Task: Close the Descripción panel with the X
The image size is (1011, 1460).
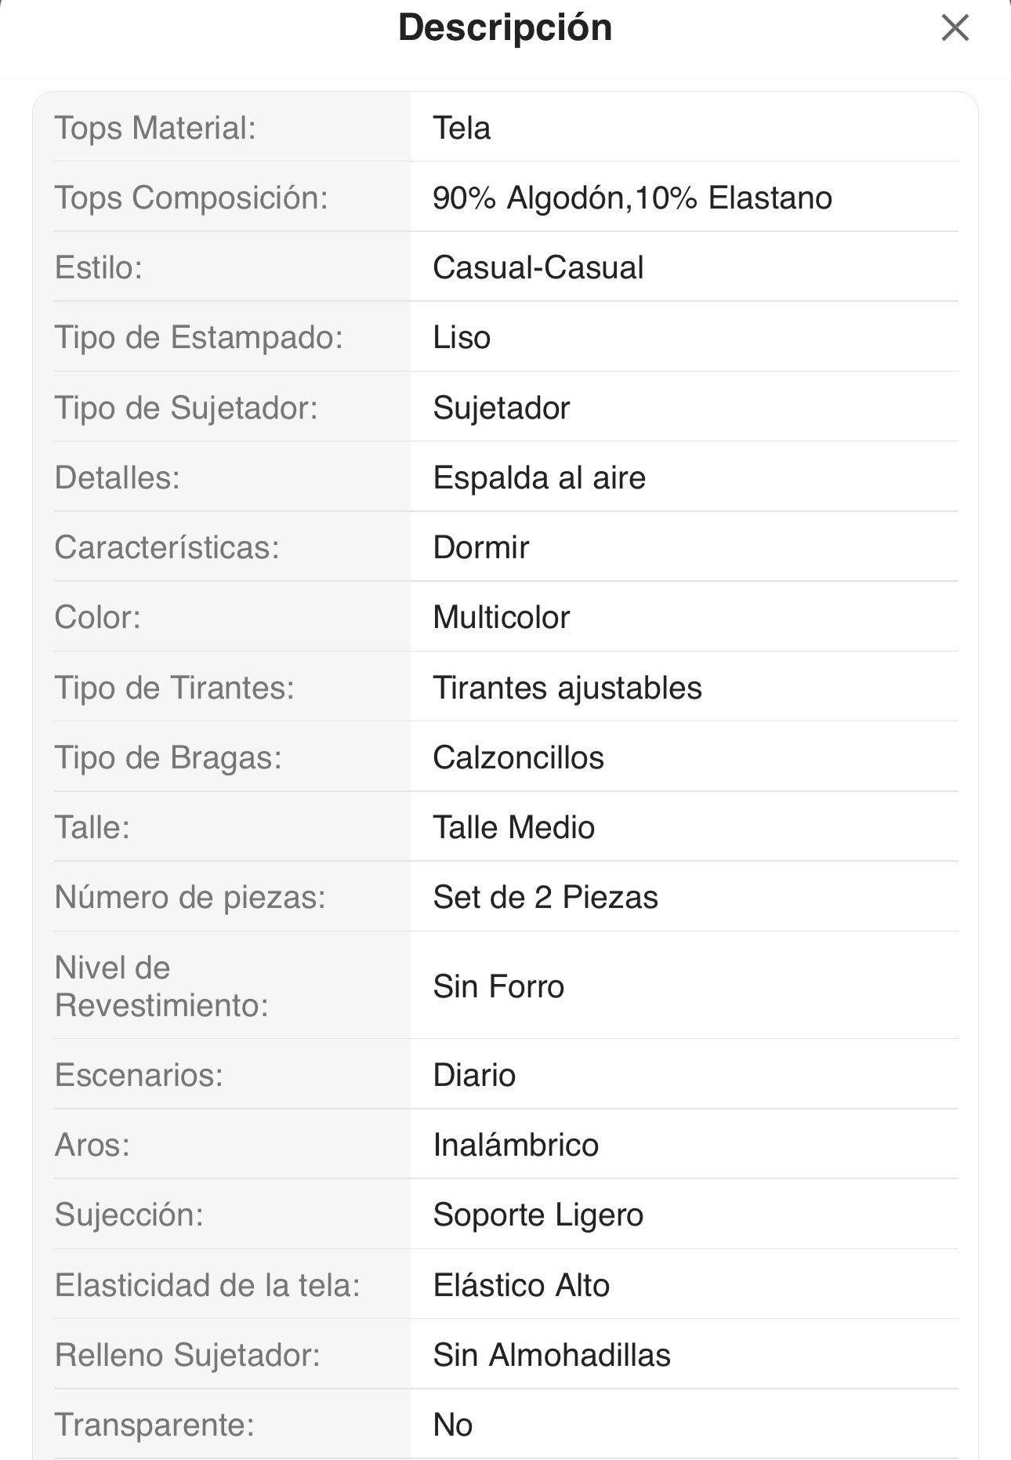Action: click(955, 28)
